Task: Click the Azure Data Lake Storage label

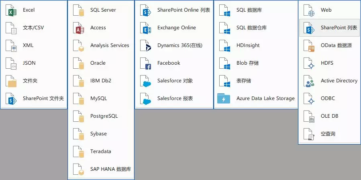Action: click(265, 99)
